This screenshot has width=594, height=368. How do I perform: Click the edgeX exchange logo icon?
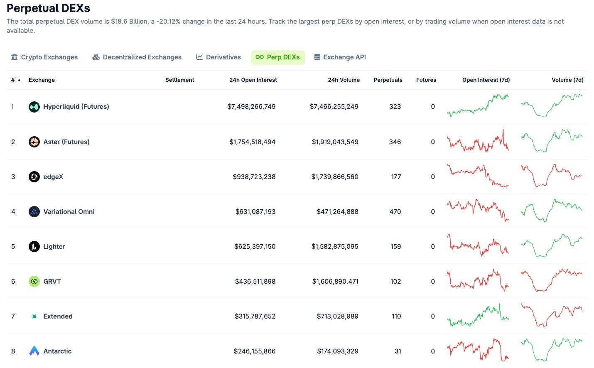[x=34, y=177]
